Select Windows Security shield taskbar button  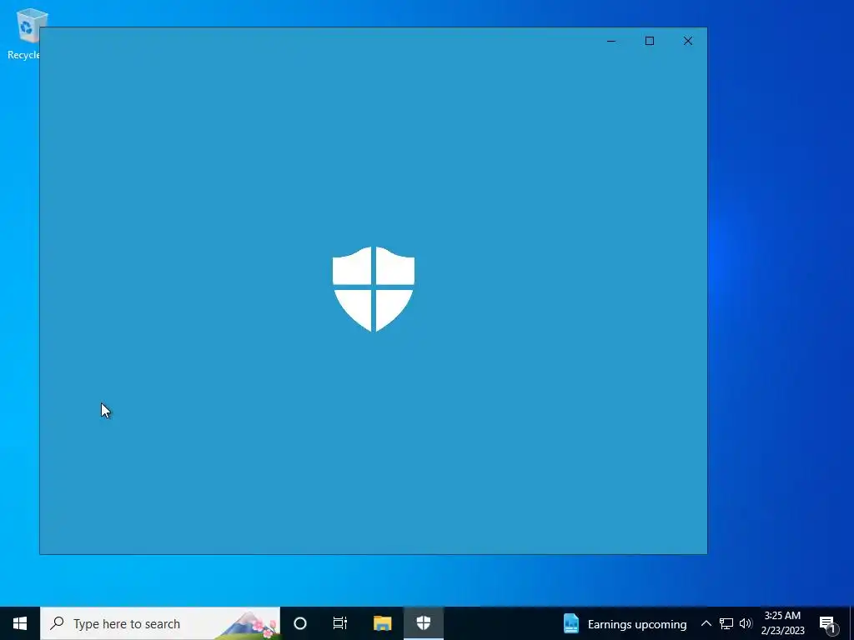coord(423,623)
